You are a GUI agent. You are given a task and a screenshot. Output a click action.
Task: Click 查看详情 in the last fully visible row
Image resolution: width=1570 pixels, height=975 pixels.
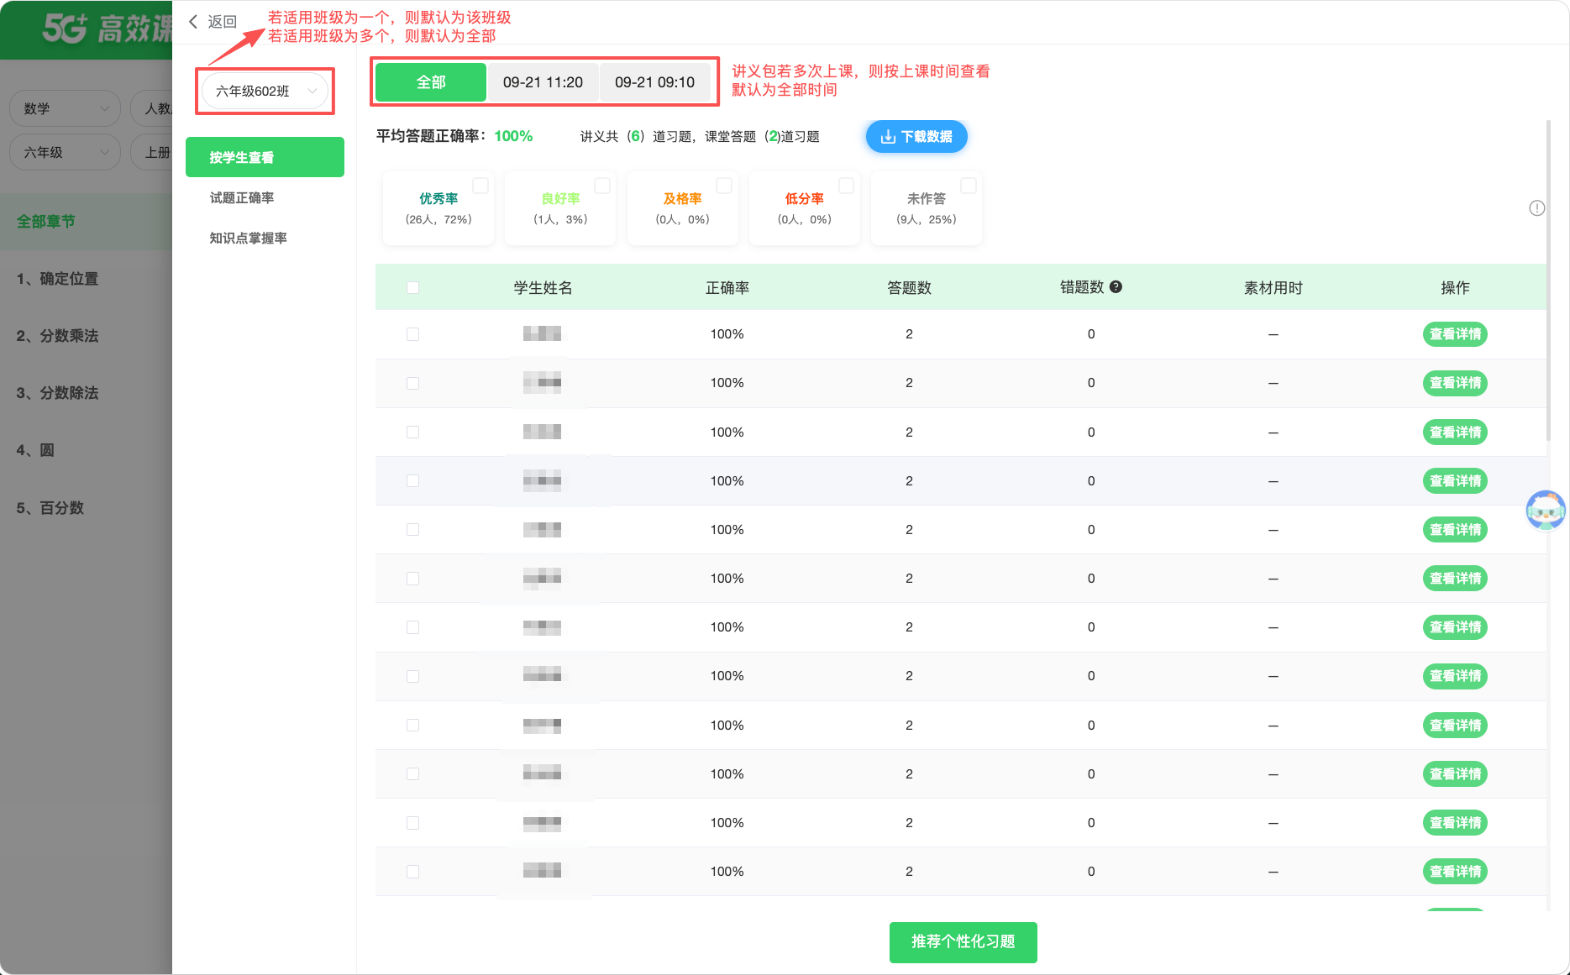[1455, 872]
